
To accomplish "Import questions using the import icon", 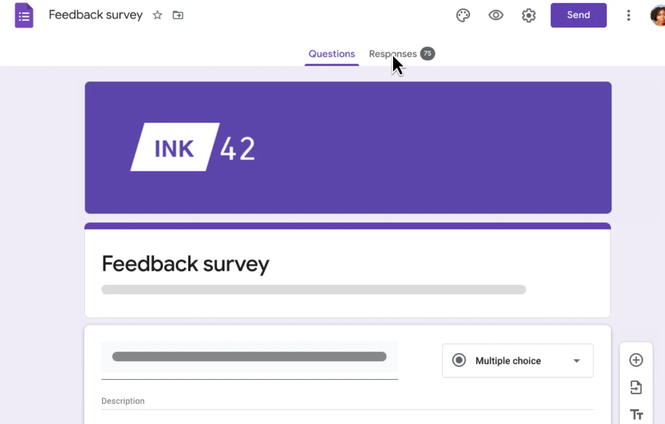I will tap(636, 387).
